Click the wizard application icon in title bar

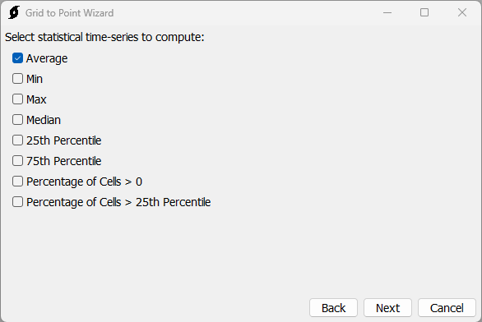(14, 12)
